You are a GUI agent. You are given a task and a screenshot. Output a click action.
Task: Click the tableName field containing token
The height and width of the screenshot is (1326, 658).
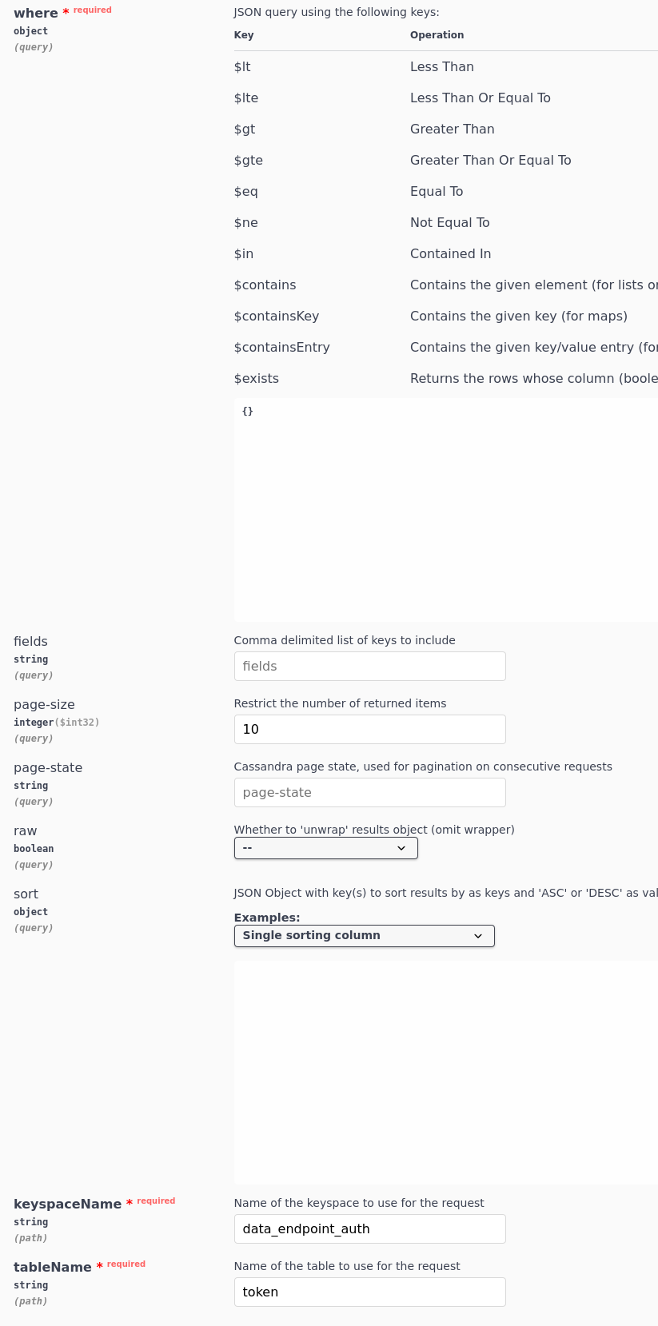(x=369, y=1292)
